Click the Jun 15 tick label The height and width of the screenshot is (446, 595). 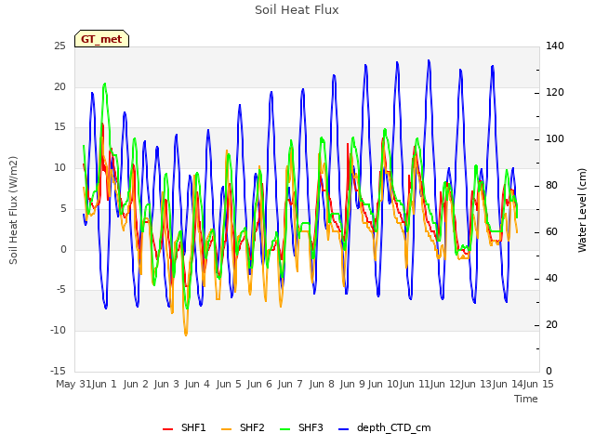tap(539, 384)
